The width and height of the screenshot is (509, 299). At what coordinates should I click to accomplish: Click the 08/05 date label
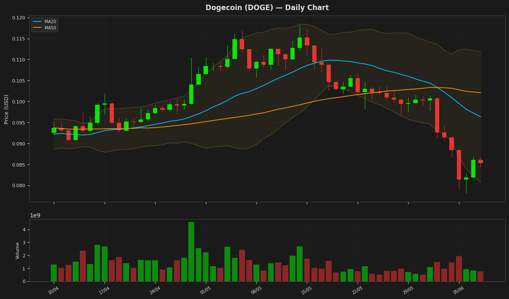coord(256,290)
